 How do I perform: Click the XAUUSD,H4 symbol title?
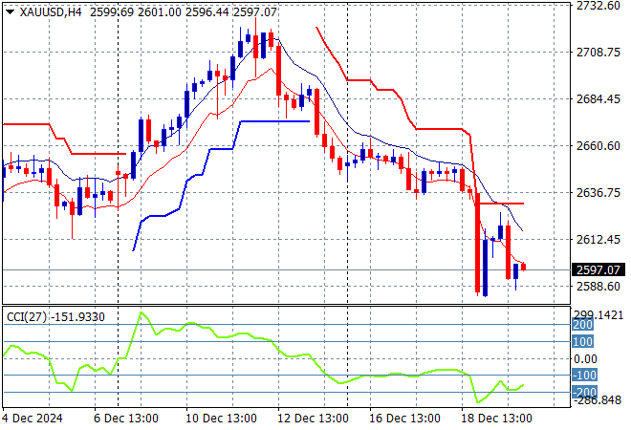[51, 12]
